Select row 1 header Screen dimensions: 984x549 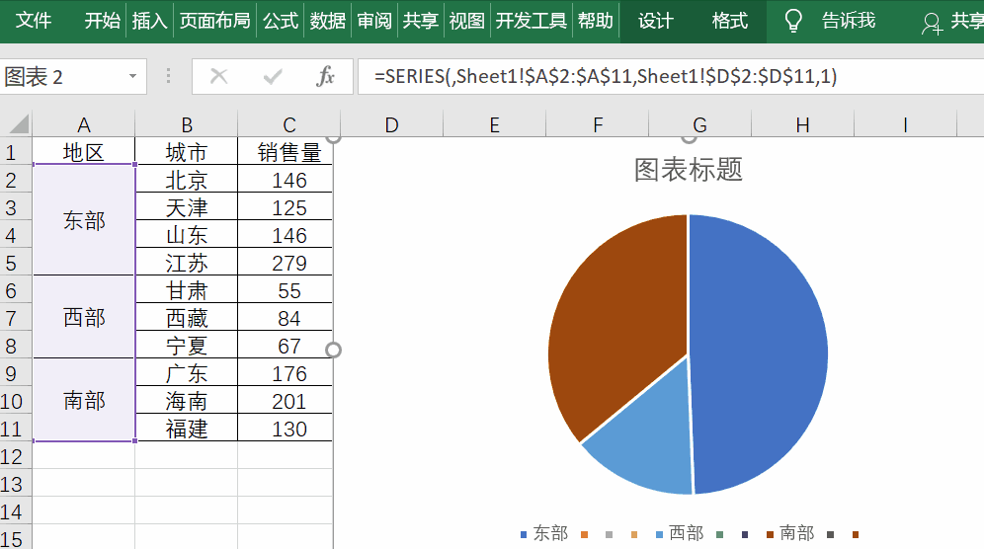click(15, 152)
